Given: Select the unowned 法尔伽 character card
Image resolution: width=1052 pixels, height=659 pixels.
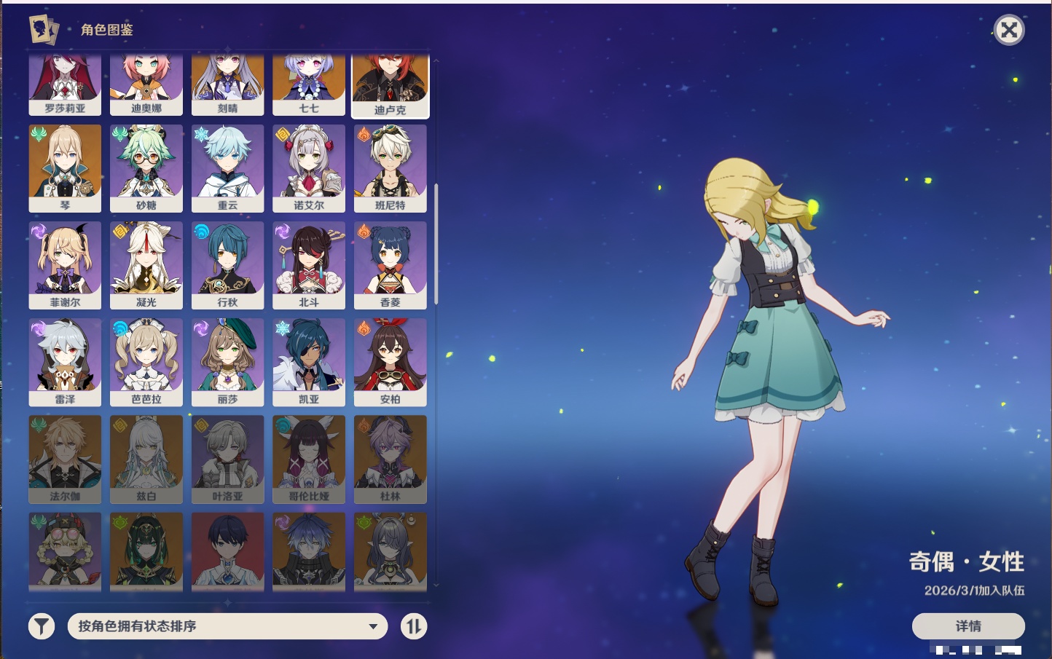Looking at the screenshot, I should point(65,459).
